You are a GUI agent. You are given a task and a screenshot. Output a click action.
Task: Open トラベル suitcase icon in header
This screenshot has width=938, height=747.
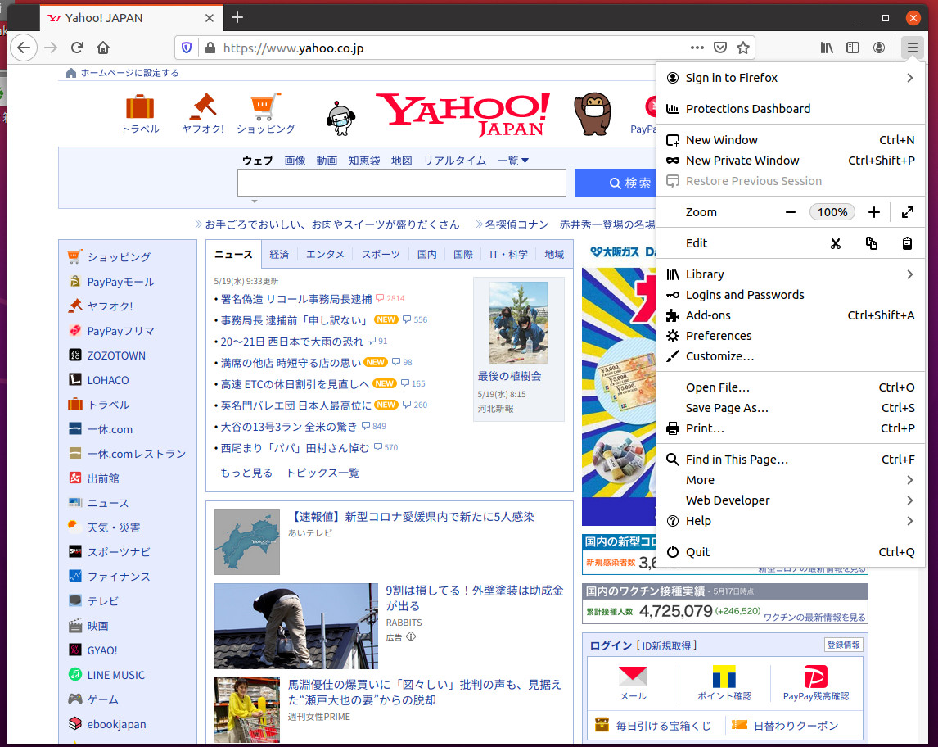tap(140, 107)
